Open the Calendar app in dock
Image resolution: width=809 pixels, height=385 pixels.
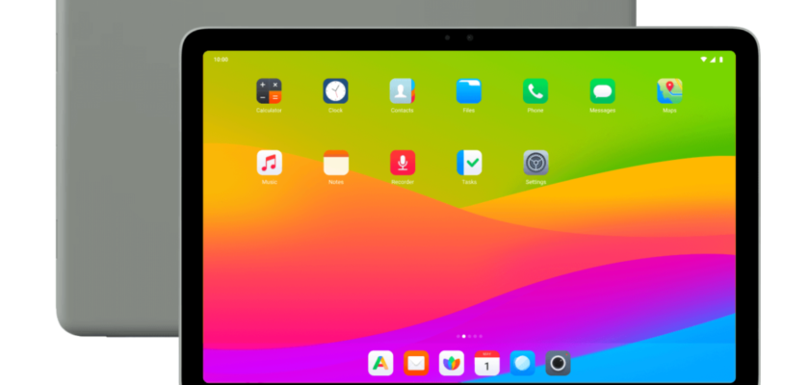click(x=487, y=364)
